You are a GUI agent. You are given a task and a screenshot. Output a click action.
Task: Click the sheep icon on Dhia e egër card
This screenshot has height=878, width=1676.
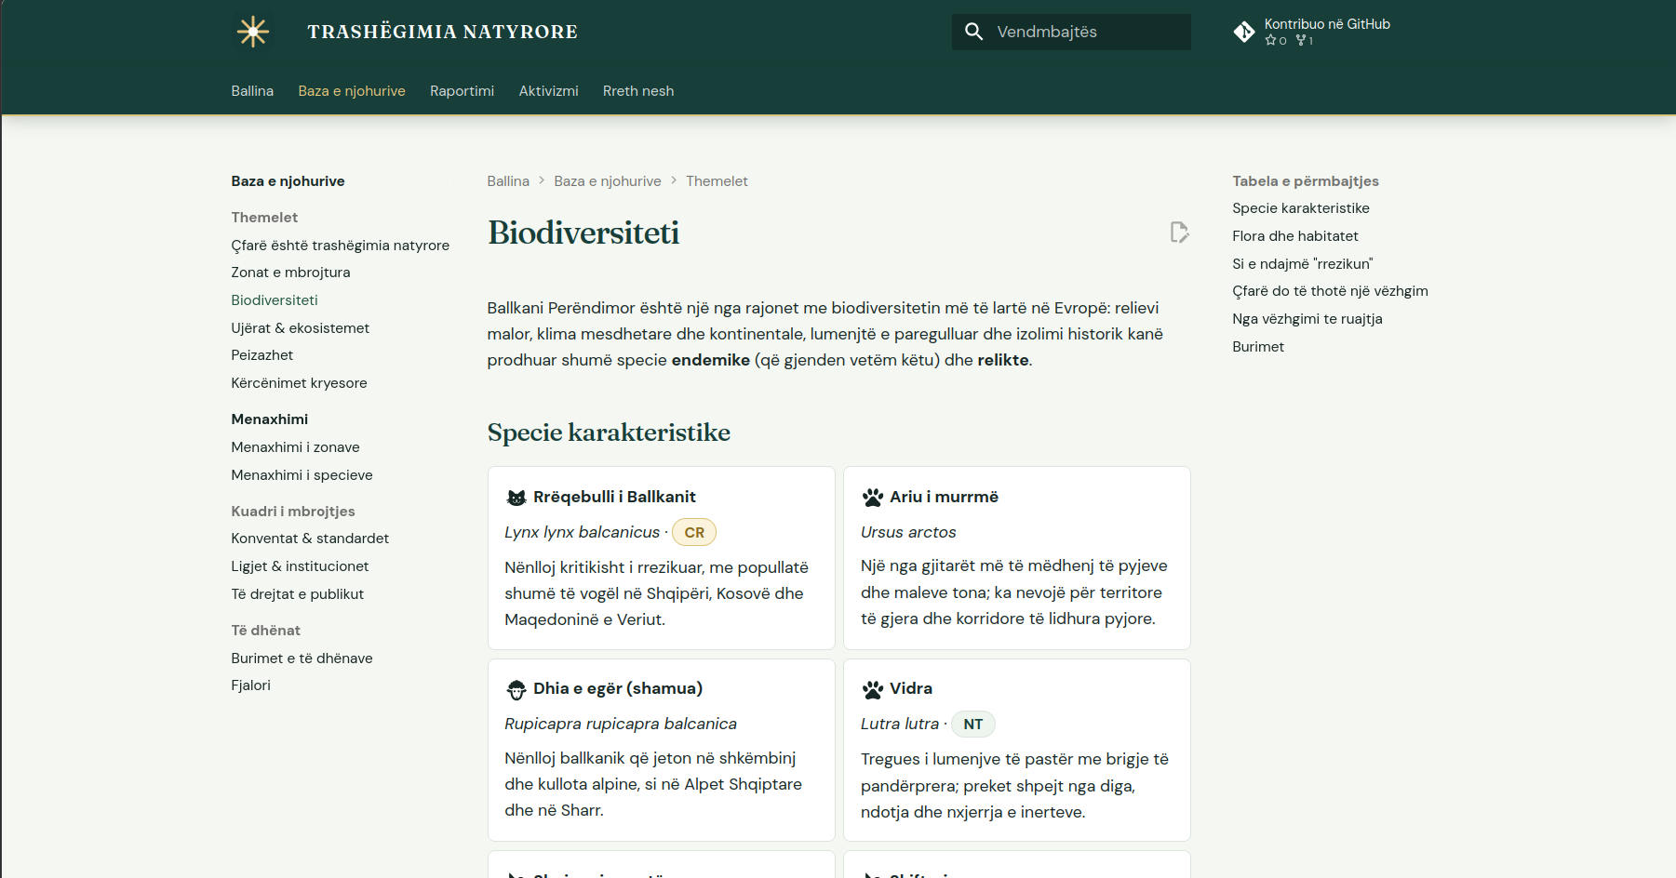pos(516,689)
